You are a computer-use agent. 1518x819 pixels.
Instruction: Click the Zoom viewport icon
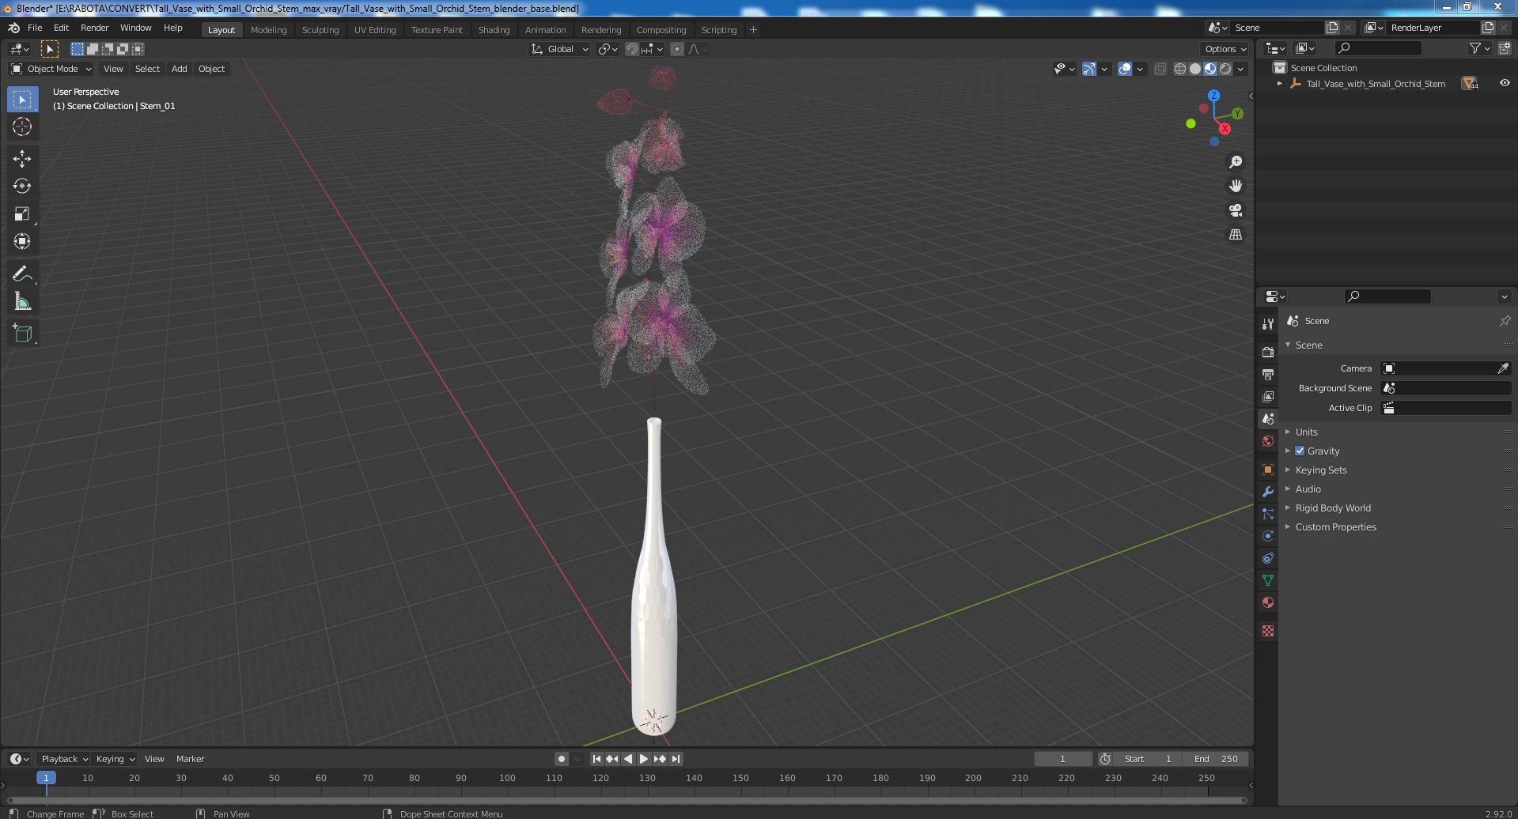tap(1236, 162)
